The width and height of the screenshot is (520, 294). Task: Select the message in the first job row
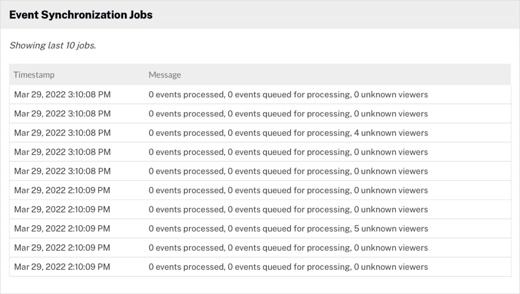[288, 95]
